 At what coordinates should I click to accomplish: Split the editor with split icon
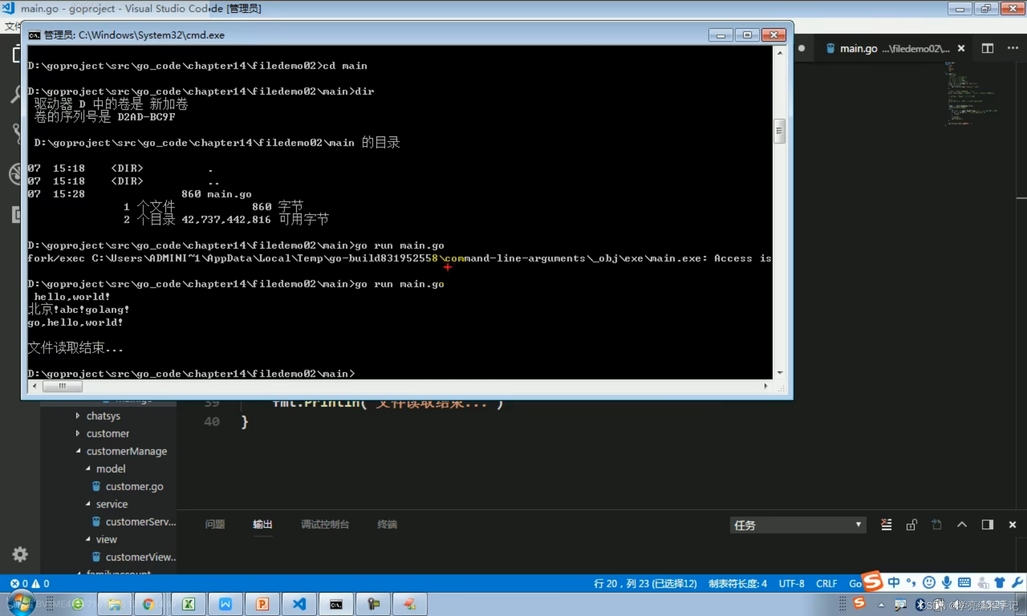tap(987, 48)
